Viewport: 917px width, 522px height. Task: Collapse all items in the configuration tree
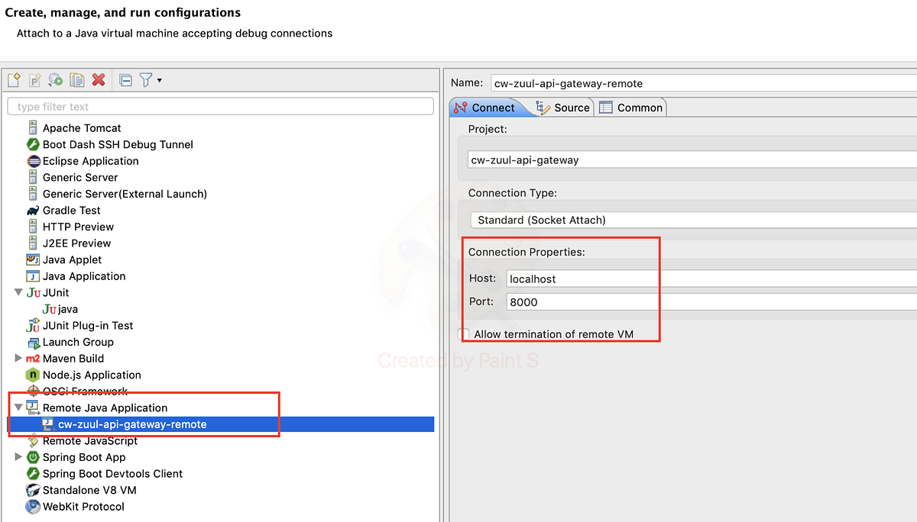pyautogui.click(x=125, y=79)
